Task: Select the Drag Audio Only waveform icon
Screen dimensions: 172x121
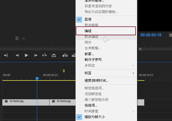Action: click(24, 38)
